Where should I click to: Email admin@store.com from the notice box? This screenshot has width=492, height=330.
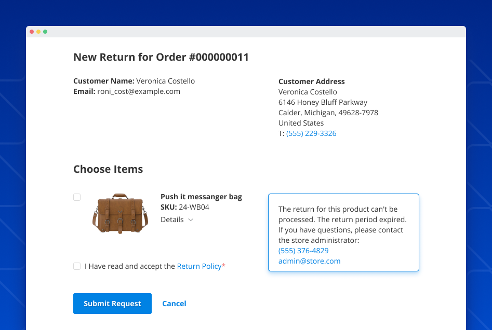[310, 261]
